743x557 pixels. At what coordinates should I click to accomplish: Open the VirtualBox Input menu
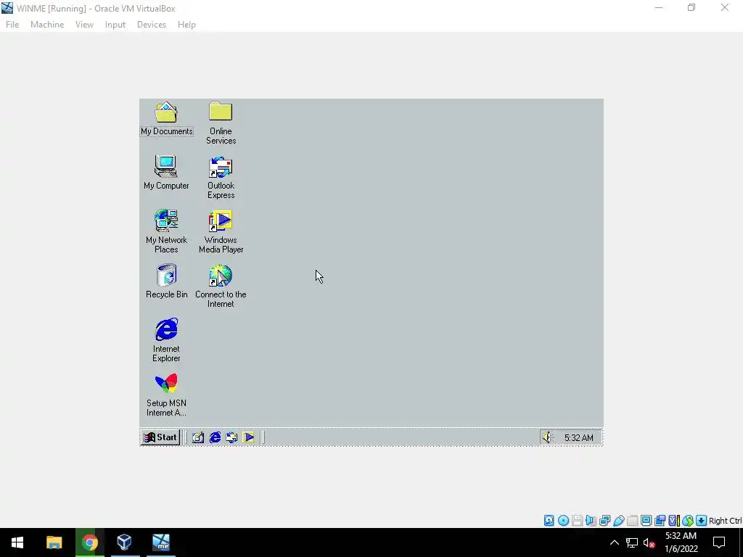point(115,25)
